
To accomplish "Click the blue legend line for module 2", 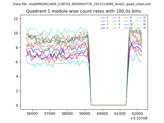I will (x=103, y=24).
